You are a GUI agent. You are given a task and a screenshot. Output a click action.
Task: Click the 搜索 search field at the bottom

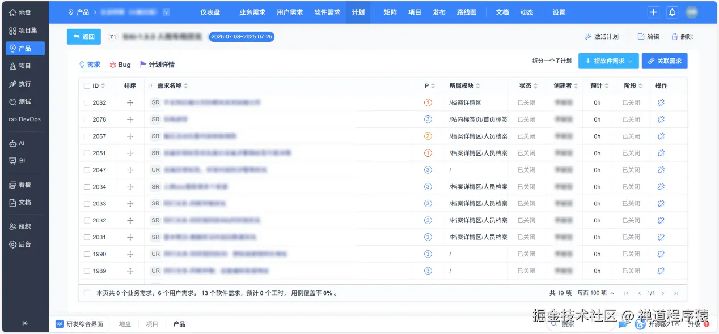click(581, 323)
